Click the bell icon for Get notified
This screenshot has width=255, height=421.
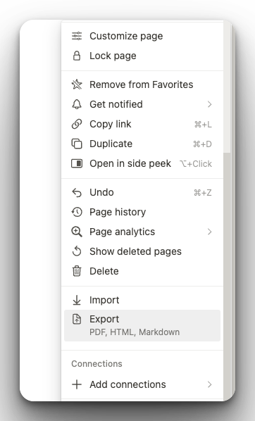(77, 104)
